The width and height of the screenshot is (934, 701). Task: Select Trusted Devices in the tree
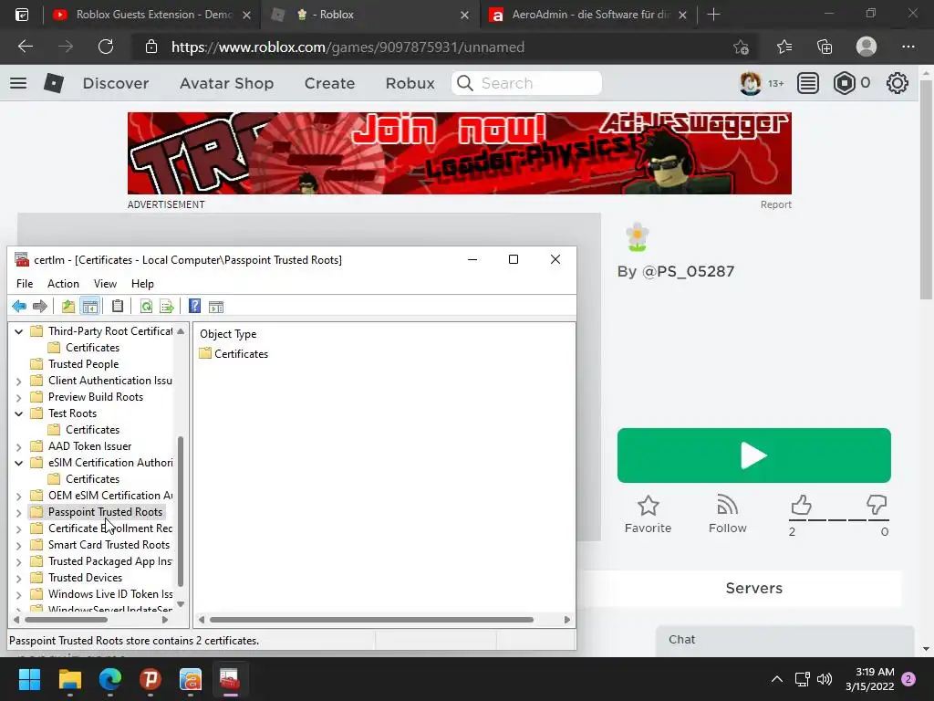click(85, 578)
